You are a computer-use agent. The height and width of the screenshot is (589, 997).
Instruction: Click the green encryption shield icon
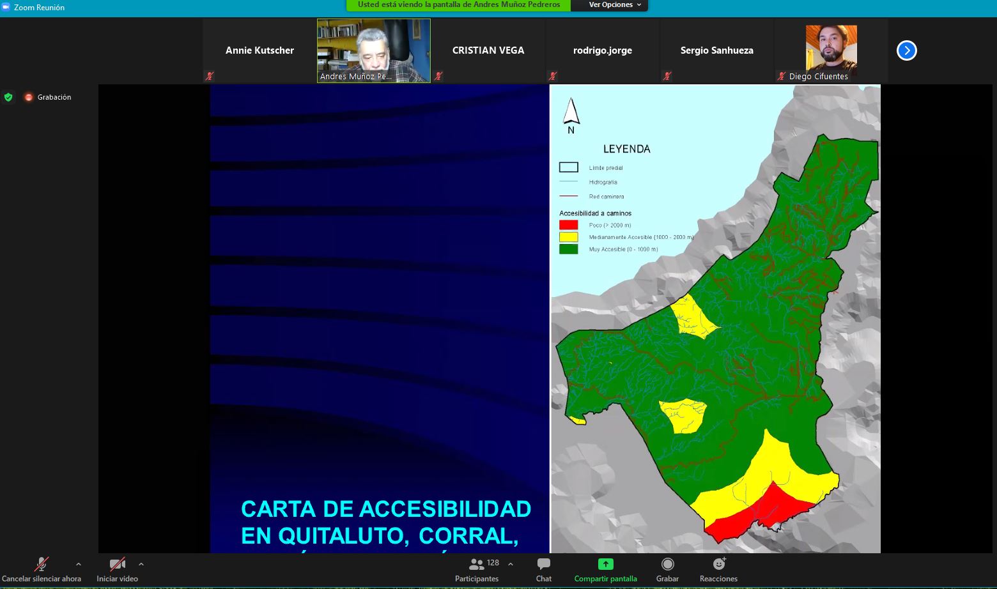pyautogui.click(x=8, y=97)
